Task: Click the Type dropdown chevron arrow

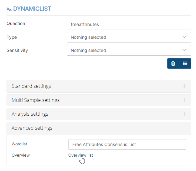Action: pos(184,37)
